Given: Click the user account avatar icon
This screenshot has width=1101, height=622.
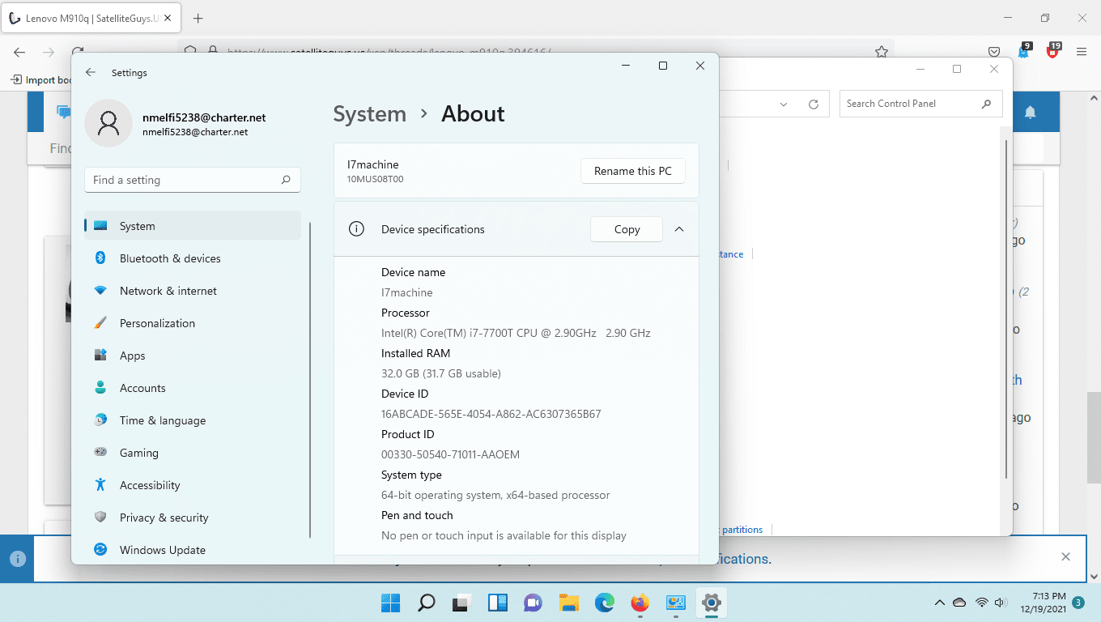Looking at the screenshot, I should pos(108,123).
